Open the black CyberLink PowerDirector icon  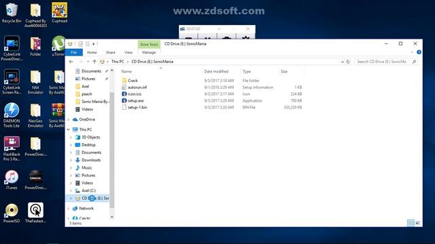tap(35, 180)
